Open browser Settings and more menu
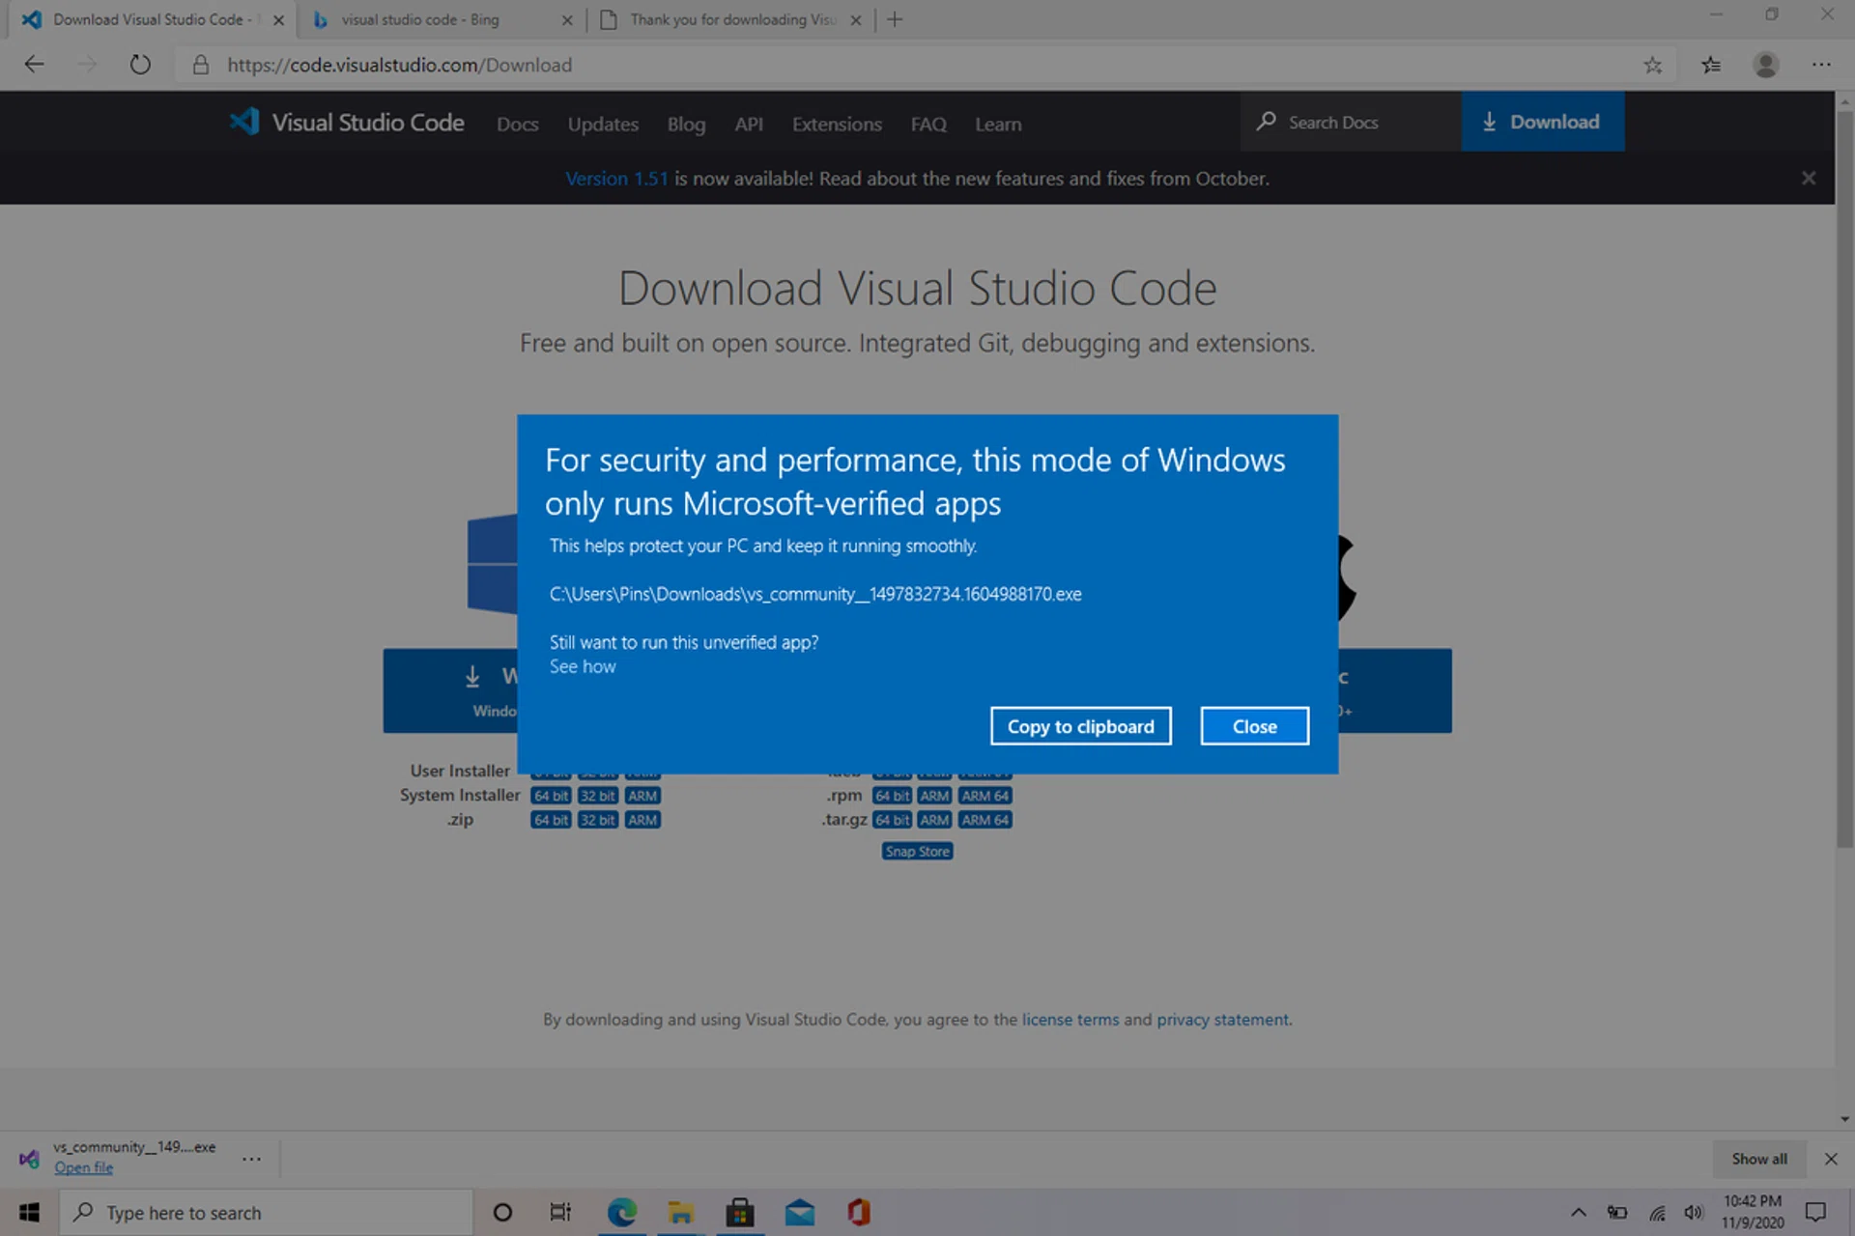 click(x=1820, y=65)
